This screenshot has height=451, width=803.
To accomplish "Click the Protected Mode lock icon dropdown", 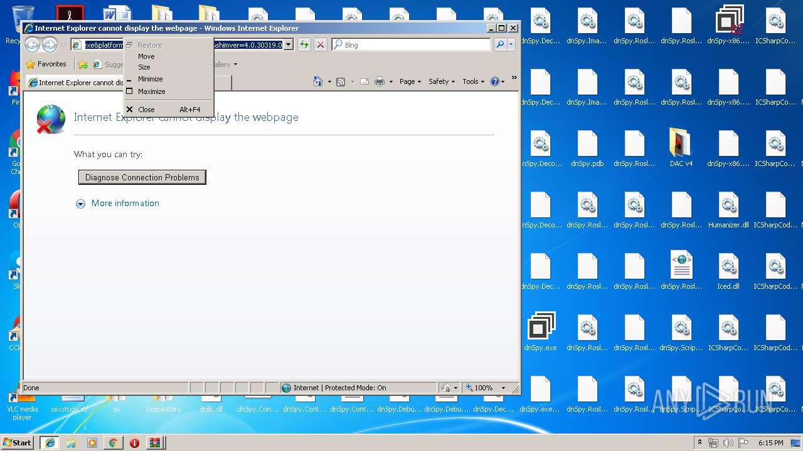I will tap(450, 388).
